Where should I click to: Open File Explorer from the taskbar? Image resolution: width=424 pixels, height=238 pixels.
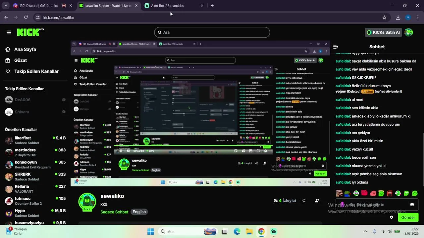249,231
